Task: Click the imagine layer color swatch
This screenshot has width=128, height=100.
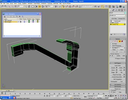Action: pyautogui.click(x=33, y=22)
